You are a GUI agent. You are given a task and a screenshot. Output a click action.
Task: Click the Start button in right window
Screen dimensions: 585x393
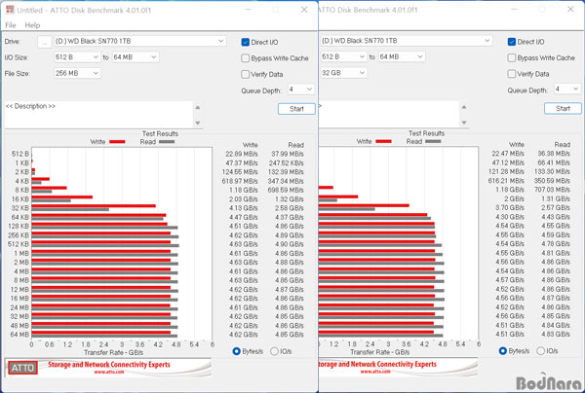coord(563,108)
